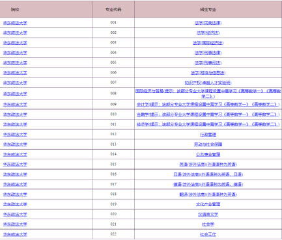Image resolution: width=282 pixels, height=240 pixels.
Task: Click 华东政法大学 in row 018
Action: click(x=15, y=194)
